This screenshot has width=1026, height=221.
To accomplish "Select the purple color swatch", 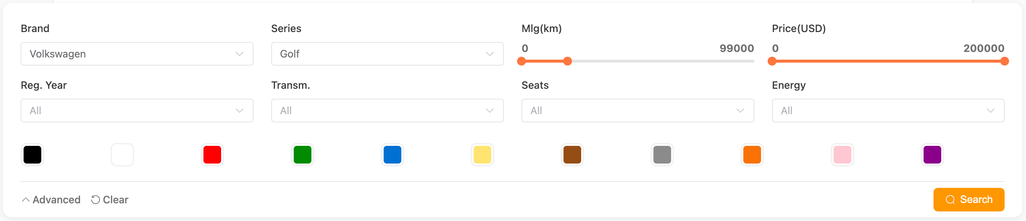I will [x=932, y=154].
